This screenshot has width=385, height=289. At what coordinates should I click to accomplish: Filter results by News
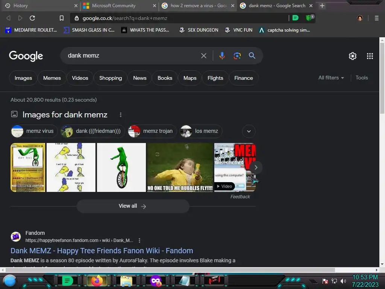tap(140, 78)
